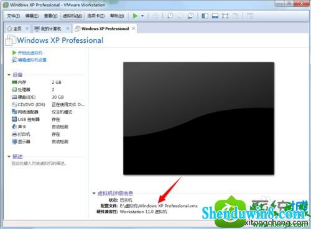Click the 2 GB memory value
The height and width of the screenshot is (229, 311).
tap(57, 82)
